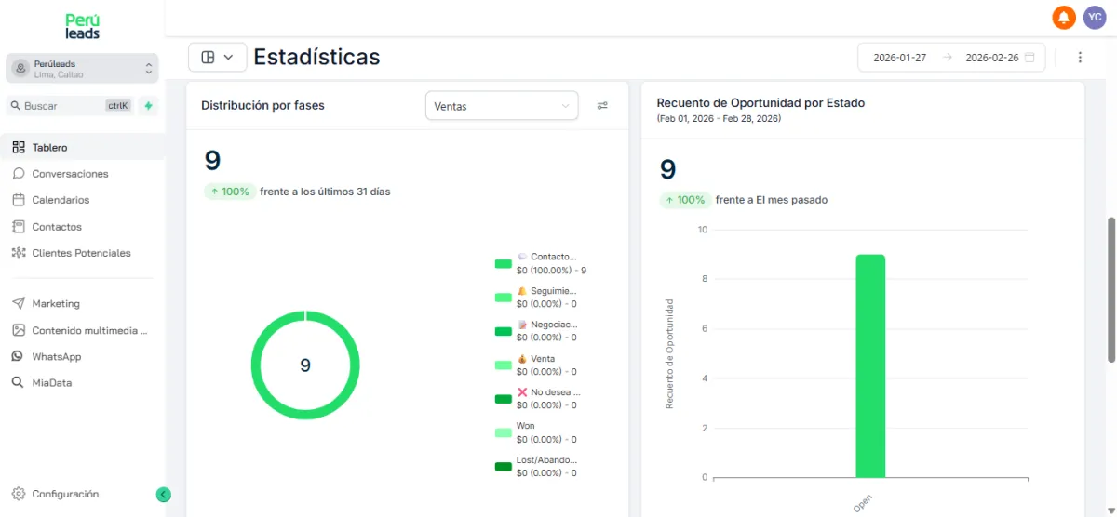Image resolution: width=1117 pixels, height=517 pixels.
Task: Click the date range calendar icon
Action: [1030, 58]
